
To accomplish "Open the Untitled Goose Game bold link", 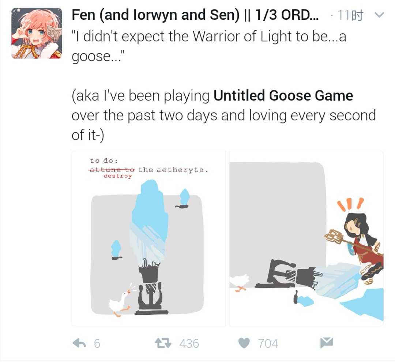I will pyautogui.click(x=283, y=96).
